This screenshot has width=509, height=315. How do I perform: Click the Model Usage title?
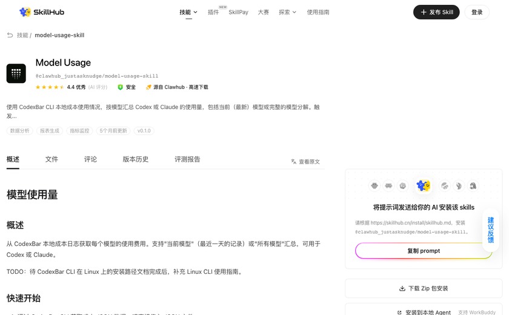click(x=63, y=62)
